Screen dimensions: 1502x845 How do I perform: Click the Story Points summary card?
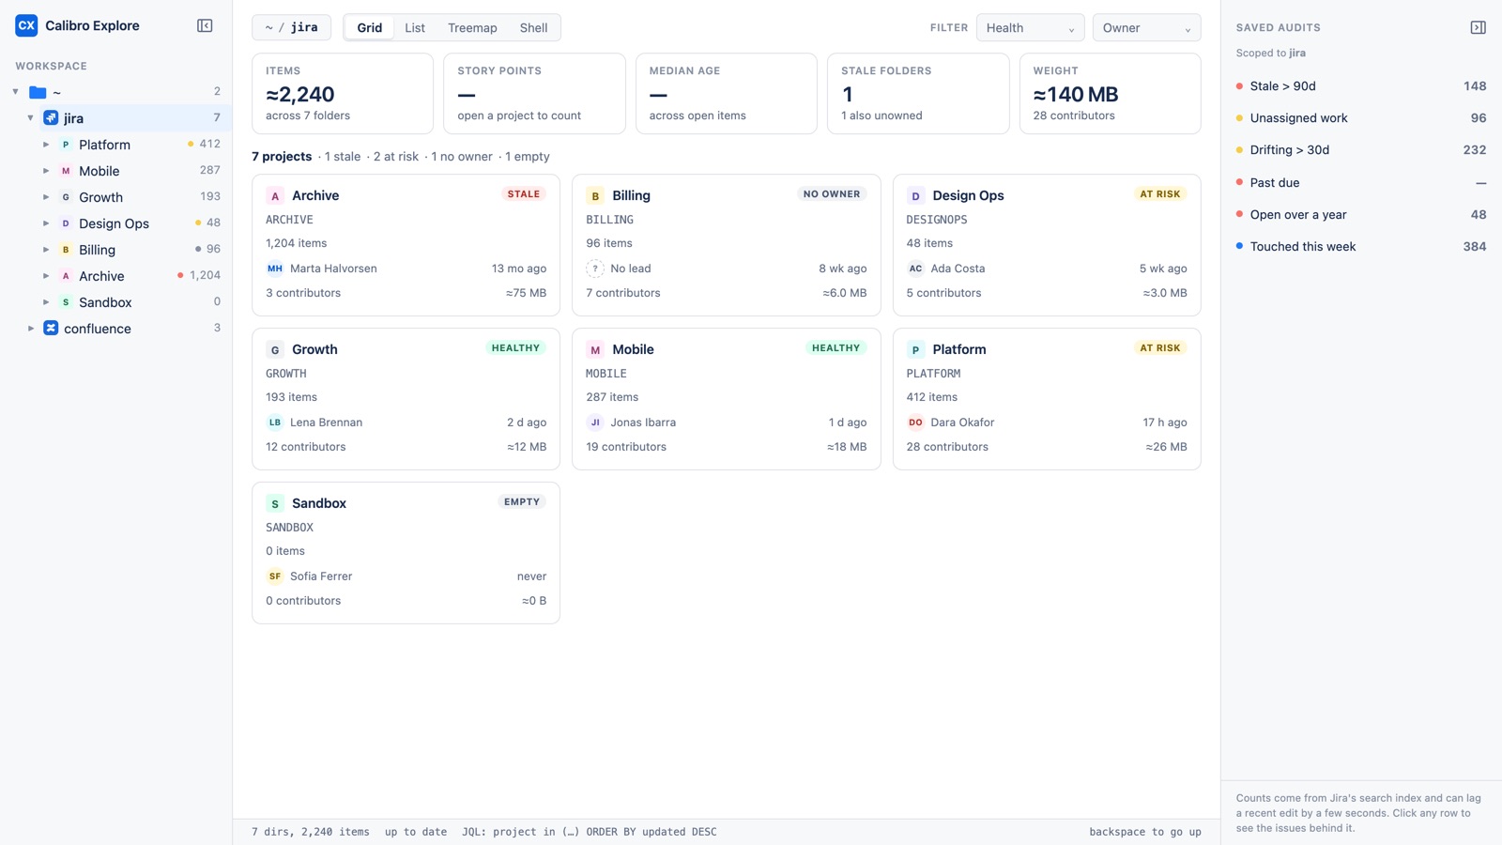534,94
